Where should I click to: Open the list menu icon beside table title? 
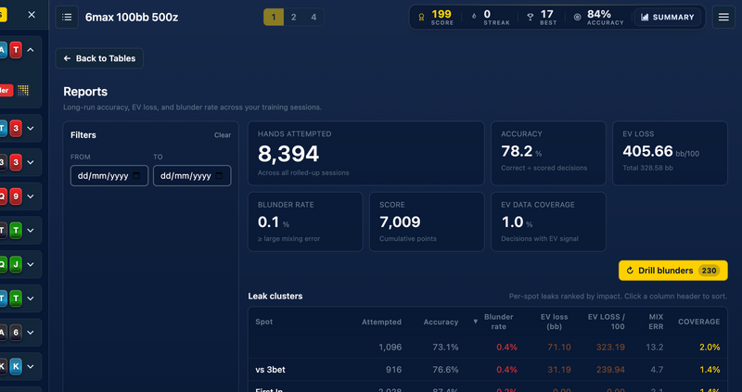pos(67,18)
